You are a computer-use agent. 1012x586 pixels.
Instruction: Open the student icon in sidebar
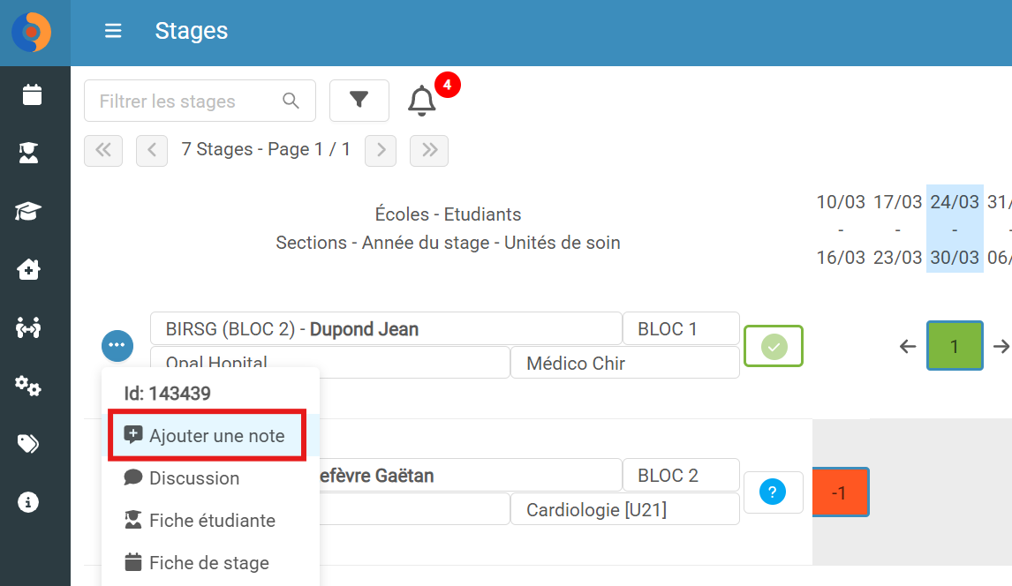(28, 154)
